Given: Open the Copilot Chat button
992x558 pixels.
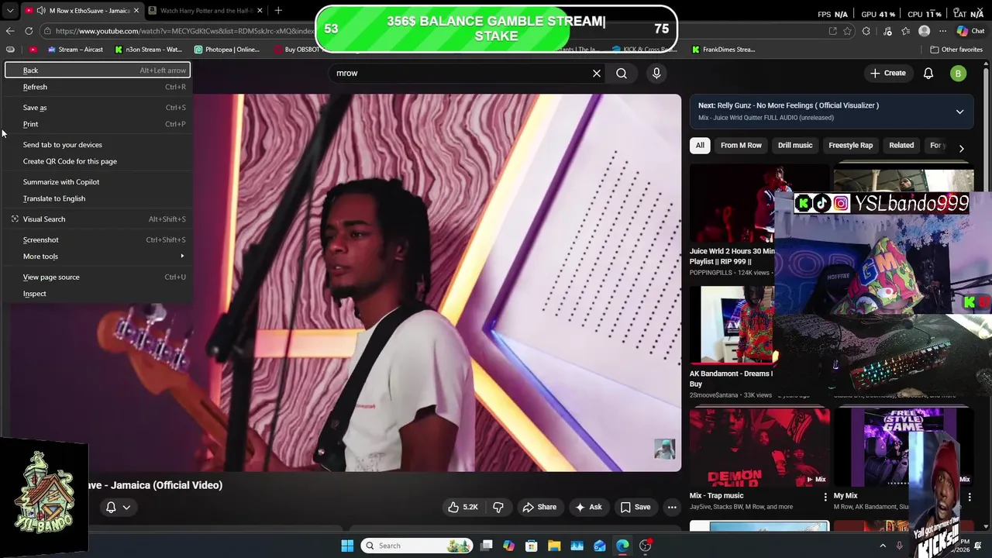Looking at the screenshot, I should pyautogui.click(x=970, y=31).
